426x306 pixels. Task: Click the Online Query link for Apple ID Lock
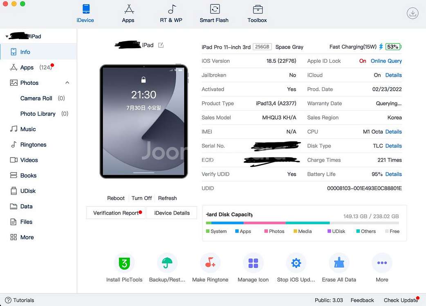[x=386, y=61]
